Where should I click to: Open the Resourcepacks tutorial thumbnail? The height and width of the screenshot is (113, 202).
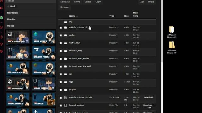click(x=44, y=68)
